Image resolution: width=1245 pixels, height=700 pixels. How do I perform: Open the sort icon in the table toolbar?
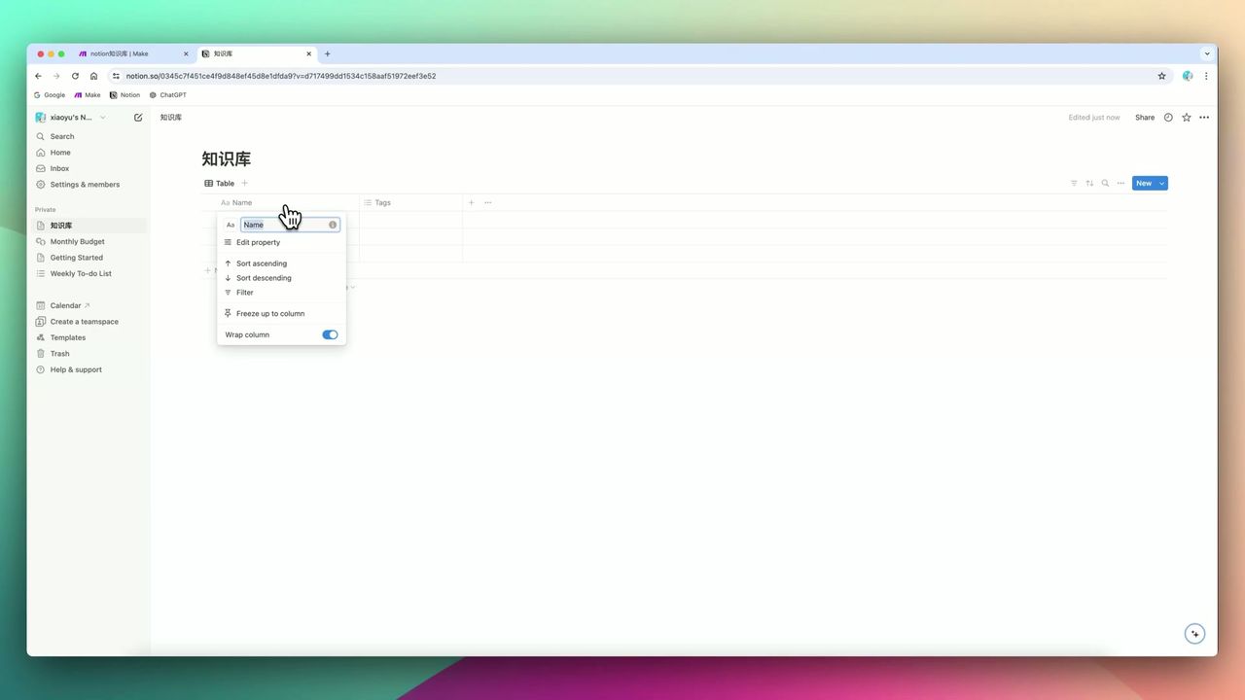point(1088,183)
